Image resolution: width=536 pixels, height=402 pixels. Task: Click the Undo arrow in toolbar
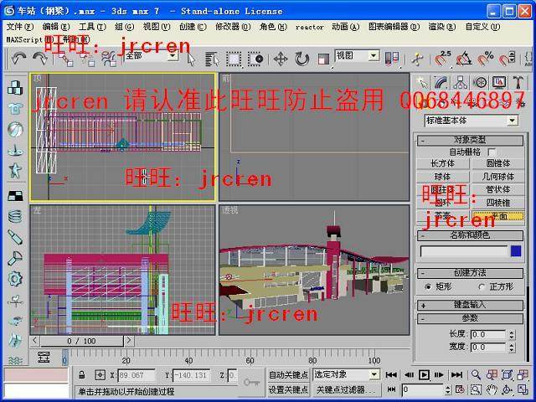tap(18, 59)
